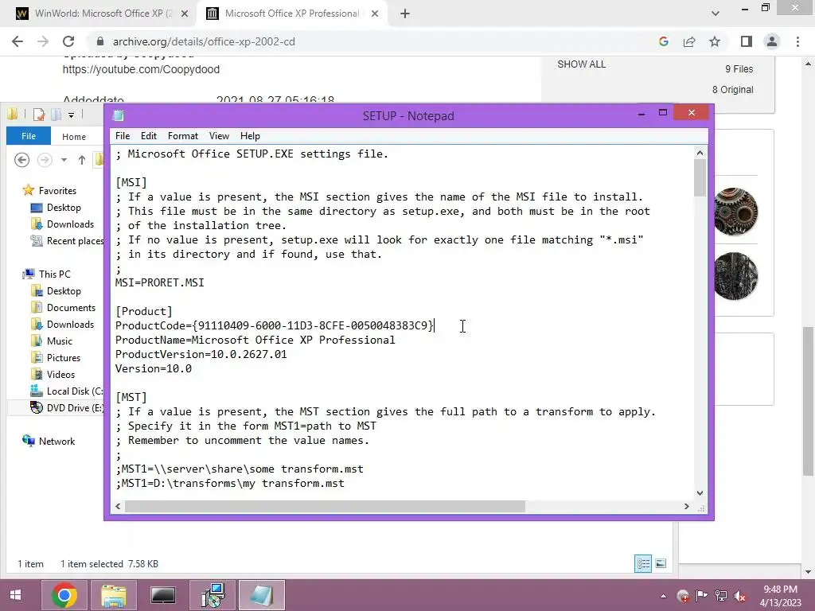
Task: Open Windows Start button
Action: 16,595
